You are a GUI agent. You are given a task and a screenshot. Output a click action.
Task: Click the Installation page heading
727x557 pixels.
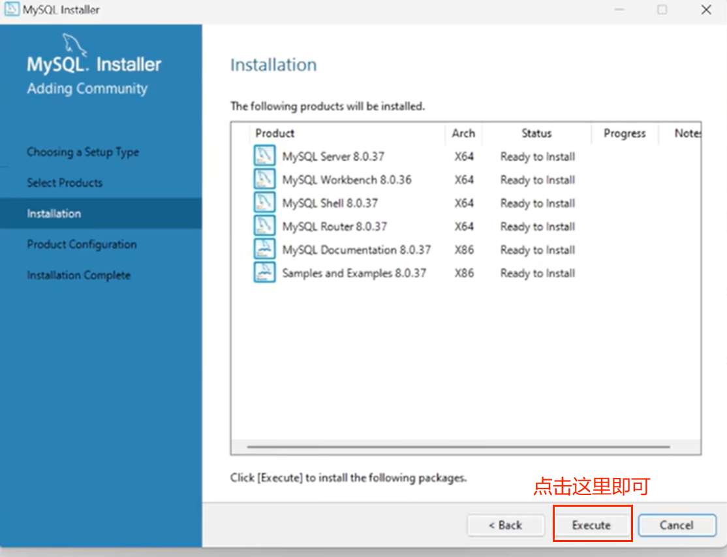[x=273, y=65]
